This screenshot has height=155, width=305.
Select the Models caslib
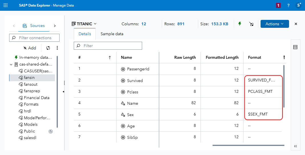[x=28, y=124]
